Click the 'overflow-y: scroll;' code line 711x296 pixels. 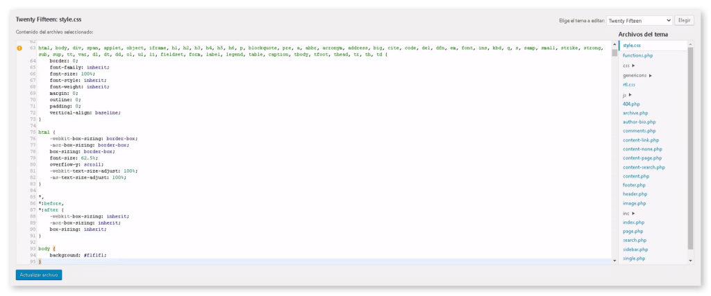[76, 165]
